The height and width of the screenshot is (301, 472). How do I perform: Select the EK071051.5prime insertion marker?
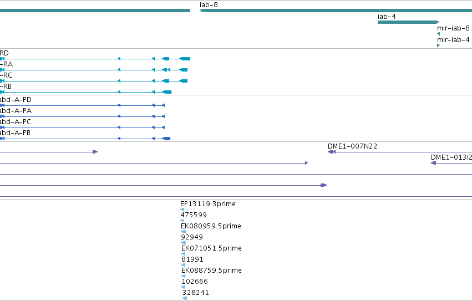(x=184, y=254)
